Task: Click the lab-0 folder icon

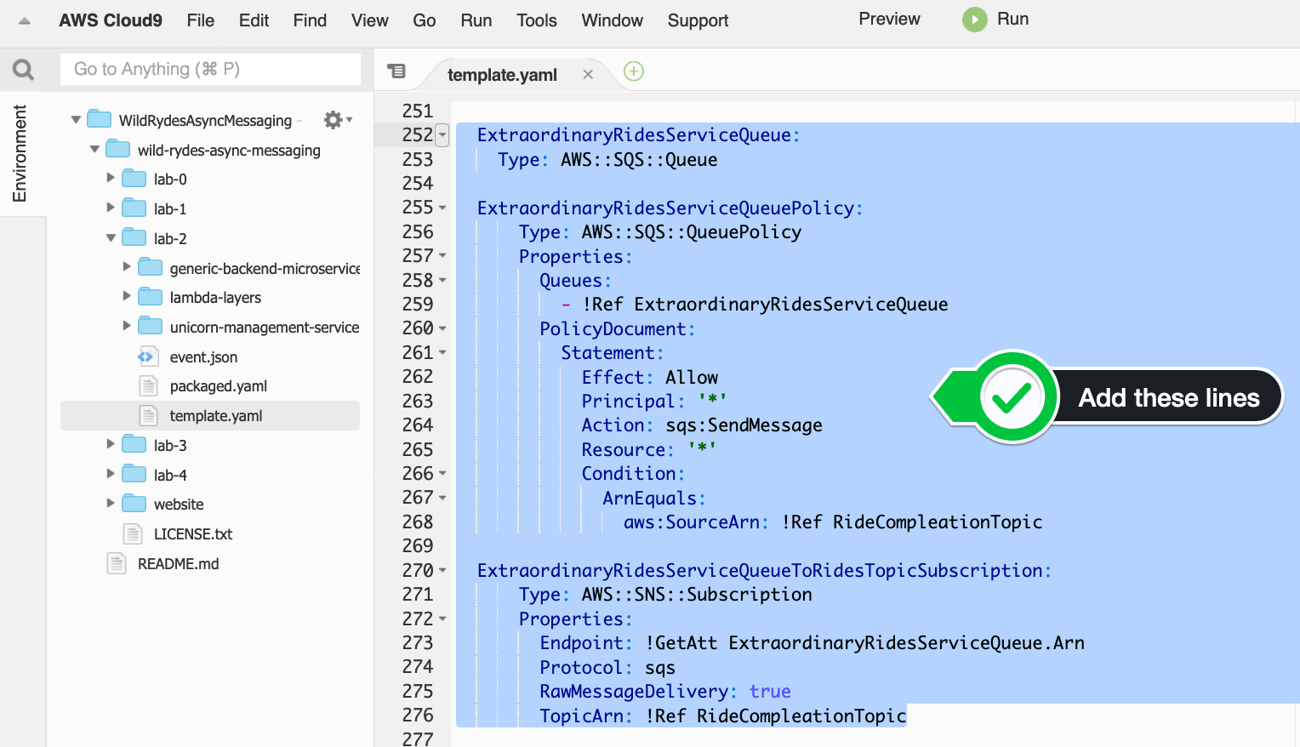Action: pyautogui.click(x=134, y=179)
